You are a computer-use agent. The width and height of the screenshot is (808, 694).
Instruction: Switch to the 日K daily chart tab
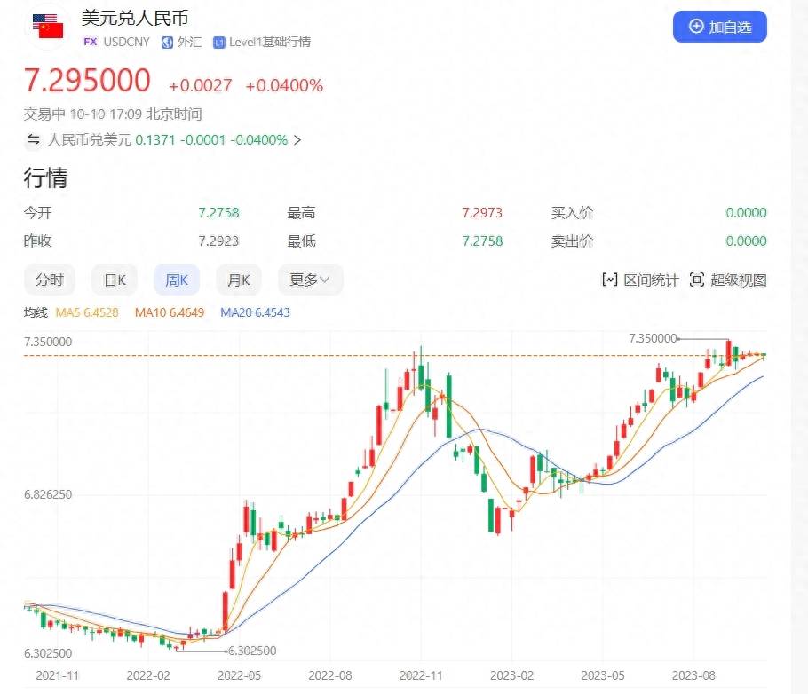[114, 279]
